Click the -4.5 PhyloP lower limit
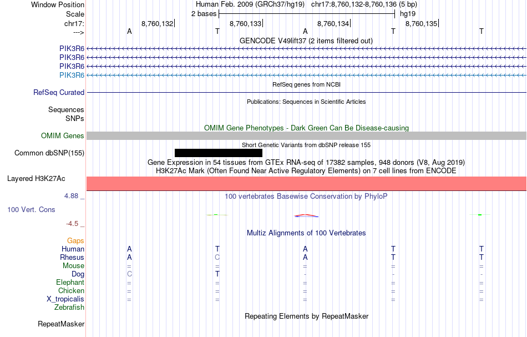The height and width of the screenshot is (337, 527). tap(72, 224)
